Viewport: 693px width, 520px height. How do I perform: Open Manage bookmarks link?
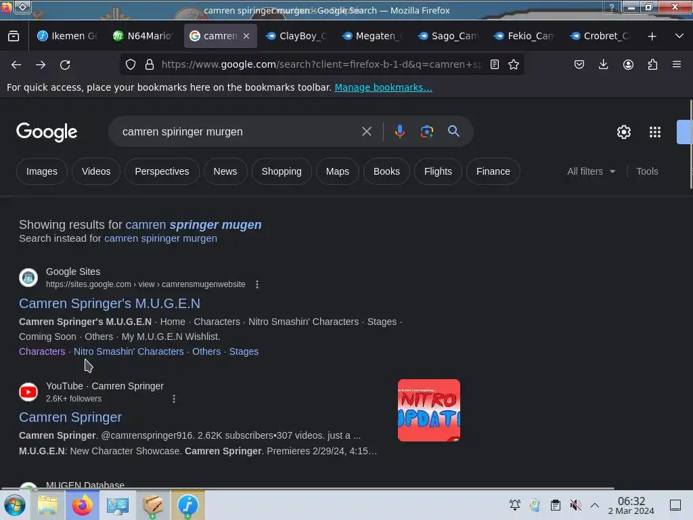(383, 87)
